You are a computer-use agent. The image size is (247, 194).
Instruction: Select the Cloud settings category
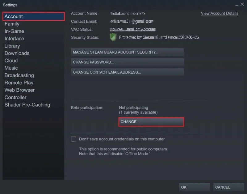[11, 61]
